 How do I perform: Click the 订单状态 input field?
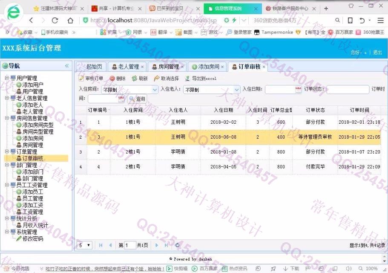click(348, 90)
